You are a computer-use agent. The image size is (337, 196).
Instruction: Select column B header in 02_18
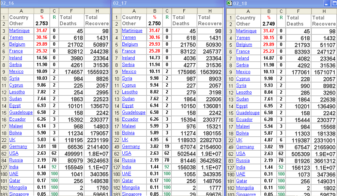coord(269,11)
